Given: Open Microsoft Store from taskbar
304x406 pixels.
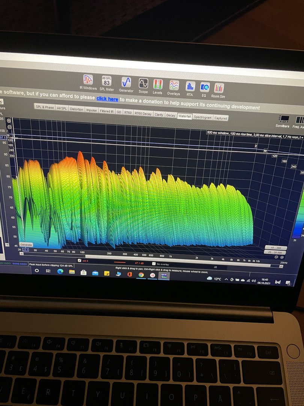Looking at the screenshot, I should pyautogui.click(x=83, y=273).
